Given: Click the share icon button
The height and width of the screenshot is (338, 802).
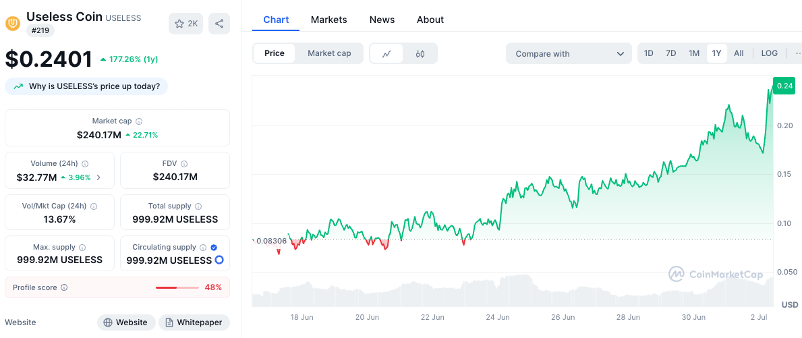Looking at the screenshot, I should (x=219, y=24).
